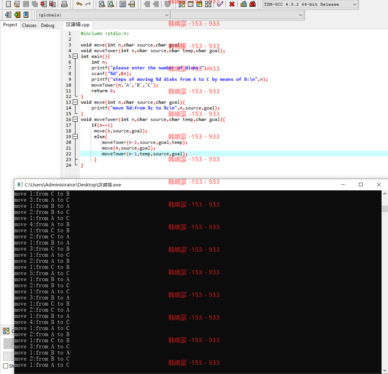
Task: Click the scanf("%d",&n); line
Action: point(111,74)
